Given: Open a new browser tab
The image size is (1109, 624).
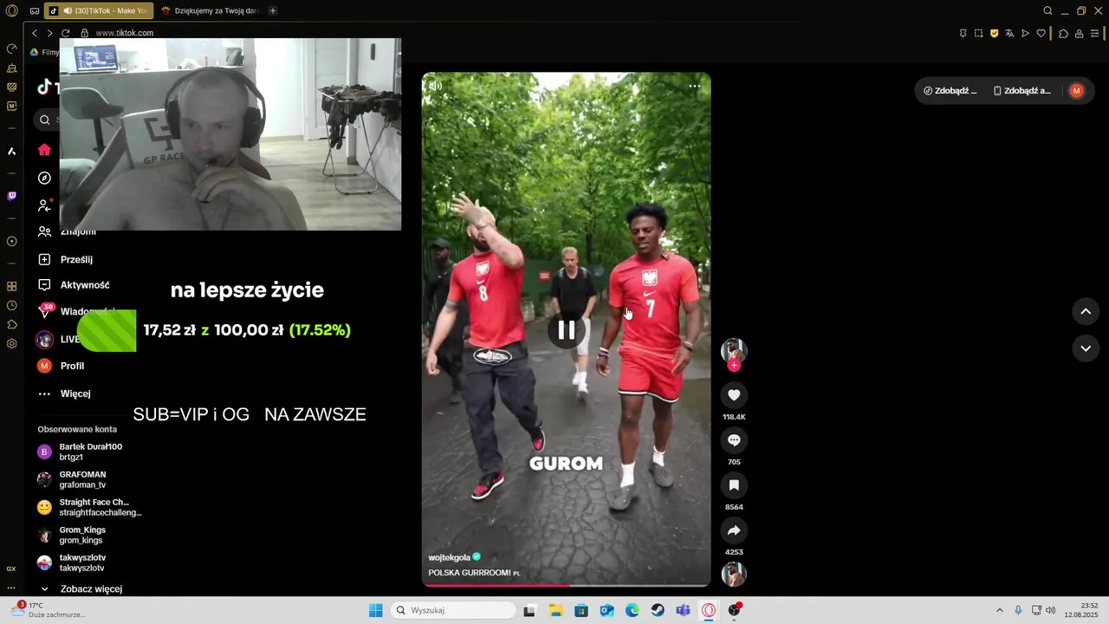Looking at the screenshot, I should pyautogui.click(x=273, y=11).
